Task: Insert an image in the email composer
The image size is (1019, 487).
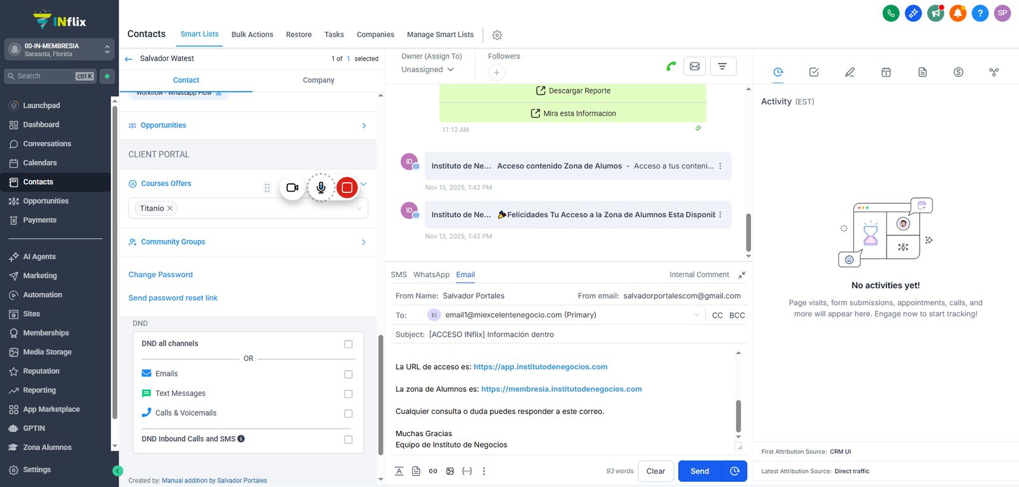Action: [x=450, y=471]
